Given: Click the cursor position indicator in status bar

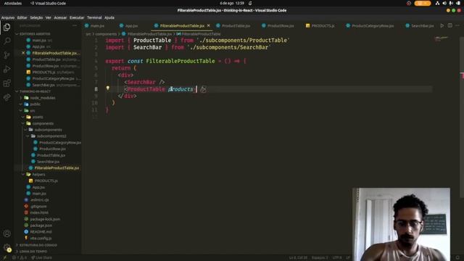Looking at the screenshot, I should click(x=298, y=258).
